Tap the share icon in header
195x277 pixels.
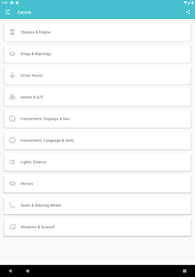(188, 12)
